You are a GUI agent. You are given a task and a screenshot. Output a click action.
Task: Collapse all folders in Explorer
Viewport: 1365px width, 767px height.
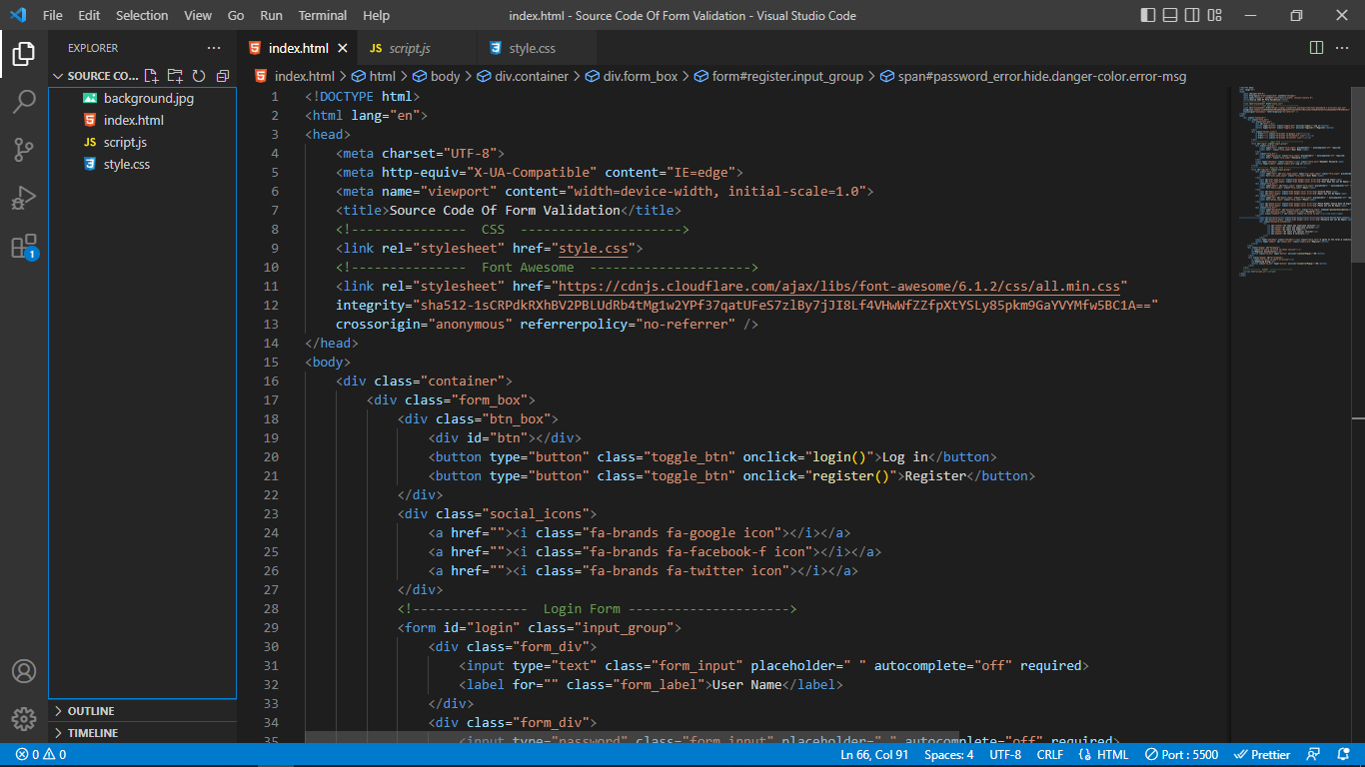(x=222, y=76)
